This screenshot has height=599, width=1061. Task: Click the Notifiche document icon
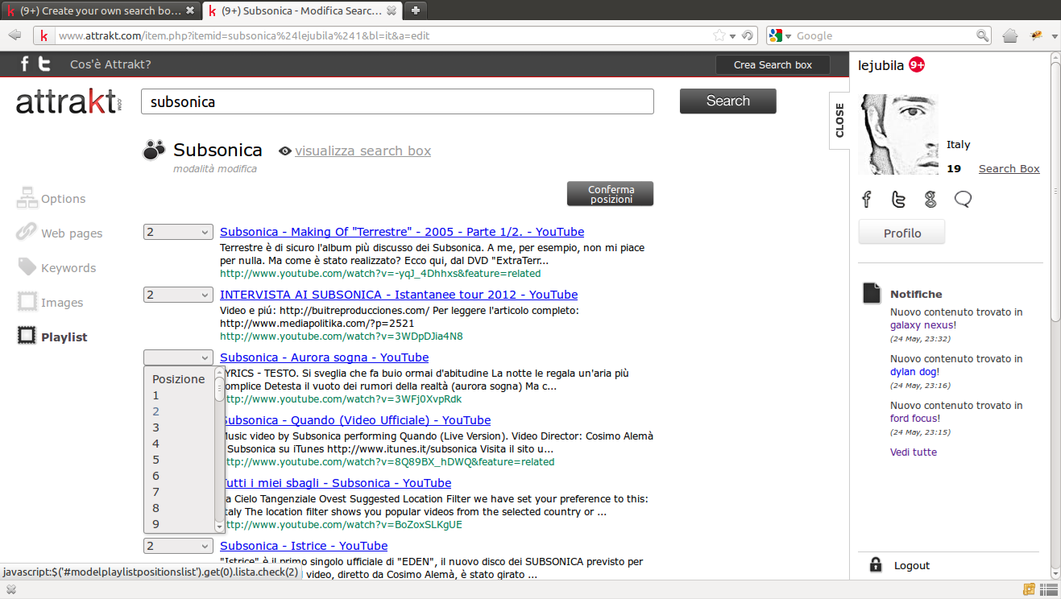872,293
